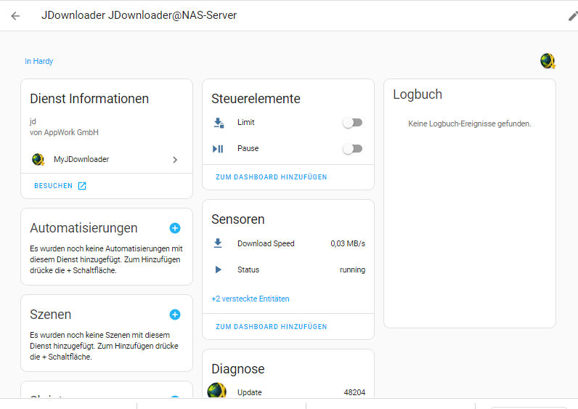Add Steuerelemente to dashboard
This screenshot has height=409, width=578.
click(x=272, y=177)
